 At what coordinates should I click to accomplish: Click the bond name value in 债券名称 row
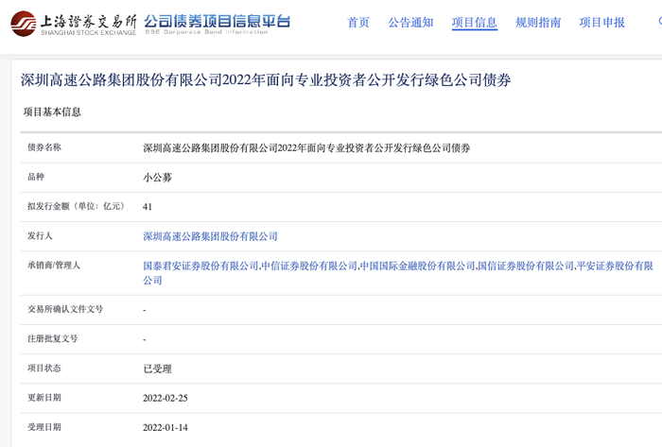coord(306,148)
